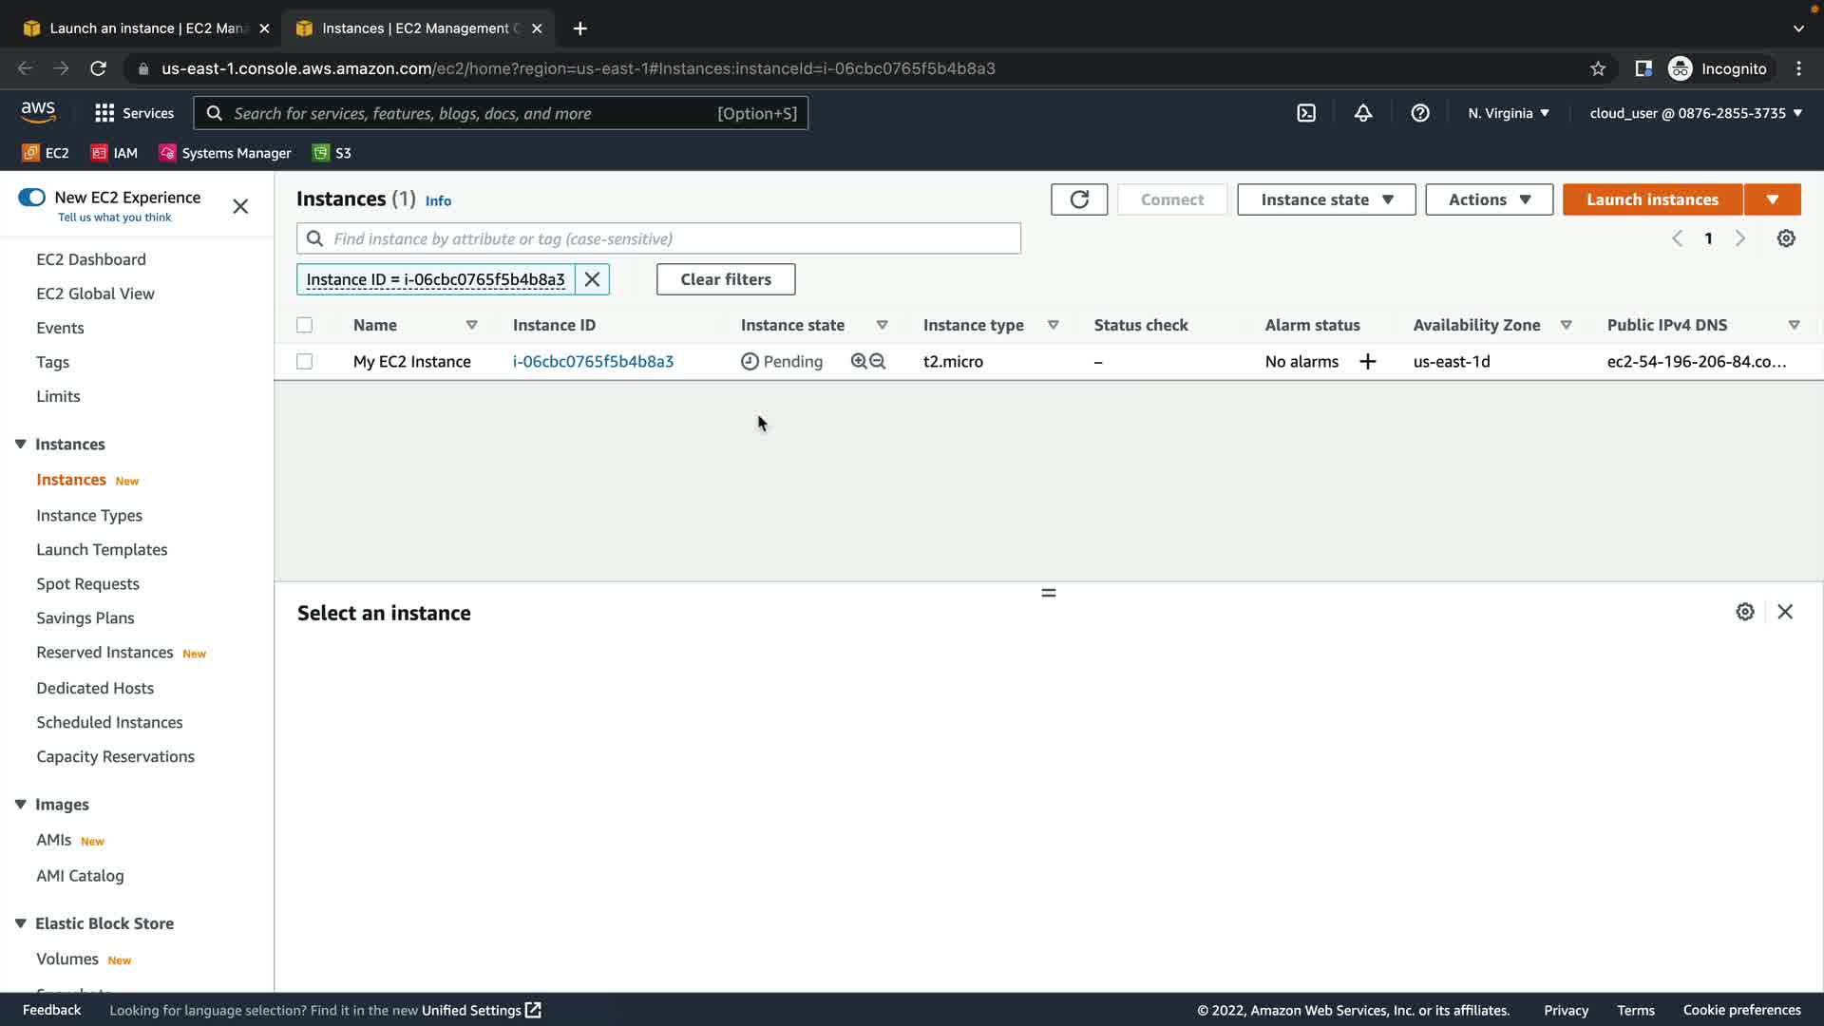Open Services grid menu icon
1824x1026 pixels.
point(104,113)
